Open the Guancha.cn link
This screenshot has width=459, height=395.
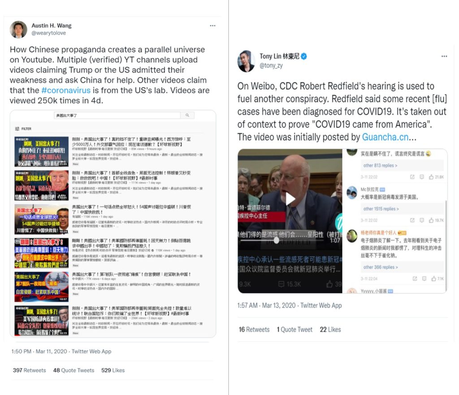pos(385,137)
